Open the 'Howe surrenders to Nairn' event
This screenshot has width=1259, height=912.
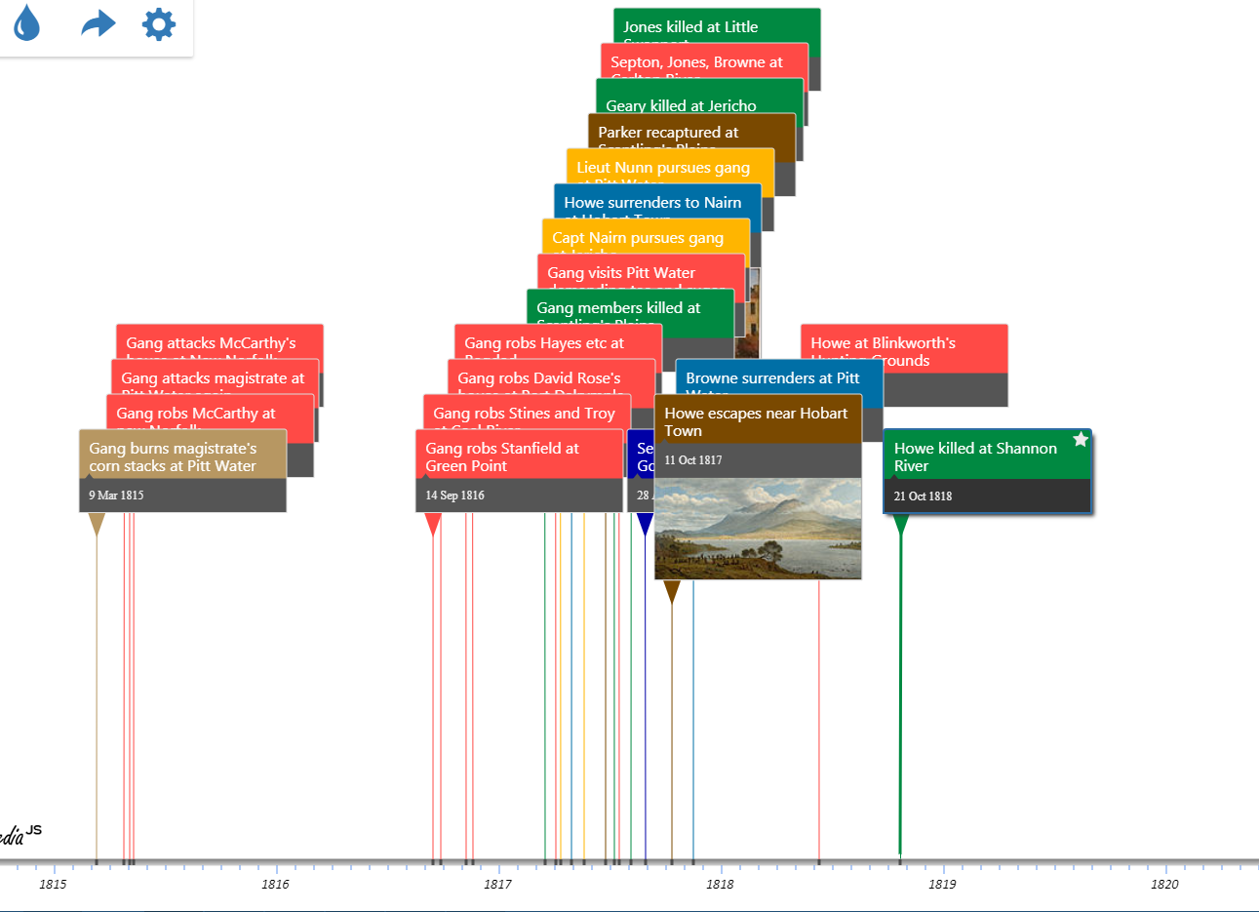(x=656, y=203)
